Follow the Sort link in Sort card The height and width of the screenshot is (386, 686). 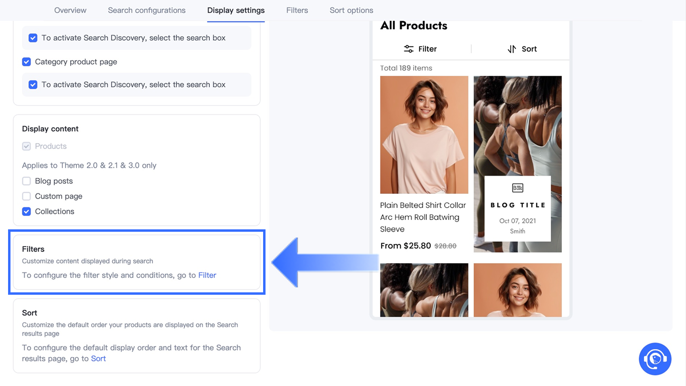(98, 359)
